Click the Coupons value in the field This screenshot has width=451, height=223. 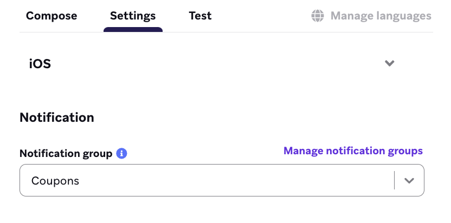coord(55,181)
